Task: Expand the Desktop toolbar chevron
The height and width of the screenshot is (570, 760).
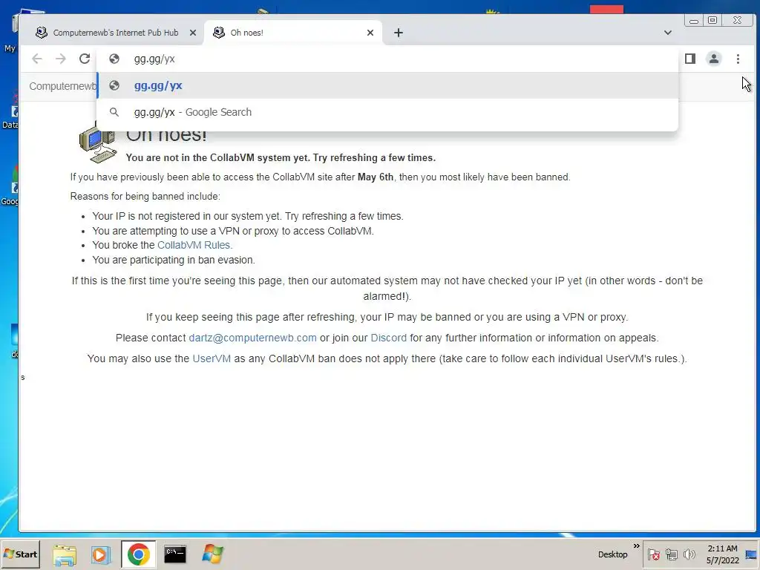Action: pos(636,546)
